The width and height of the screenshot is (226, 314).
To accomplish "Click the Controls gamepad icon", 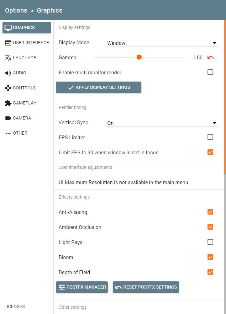I will click(x=8, y=88).
